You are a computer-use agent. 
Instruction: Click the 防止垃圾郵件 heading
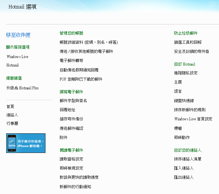click(x=186, y=33)
